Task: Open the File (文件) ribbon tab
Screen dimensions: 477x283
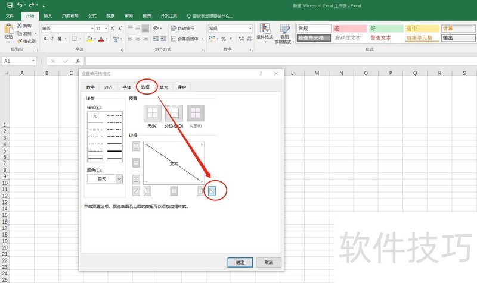Action: coord(10,16)
